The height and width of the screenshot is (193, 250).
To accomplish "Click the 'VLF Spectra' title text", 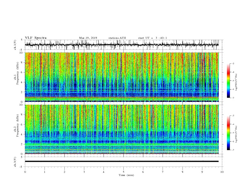I will tap(36, 38).
